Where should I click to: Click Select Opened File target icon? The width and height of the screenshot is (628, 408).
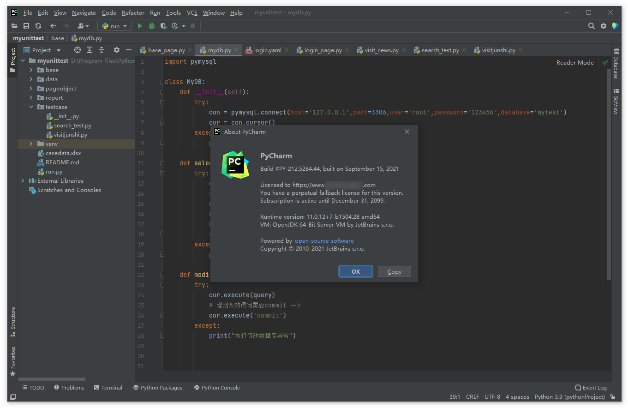[x=78, y=50]
